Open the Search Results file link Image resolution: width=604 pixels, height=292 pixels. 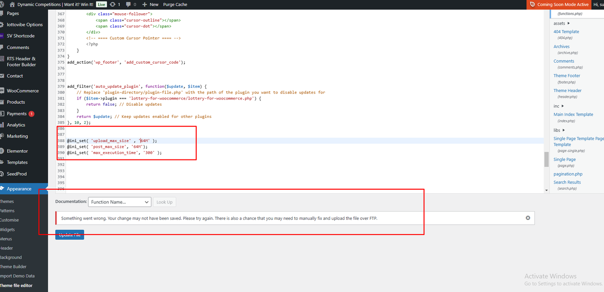[567, 183]
